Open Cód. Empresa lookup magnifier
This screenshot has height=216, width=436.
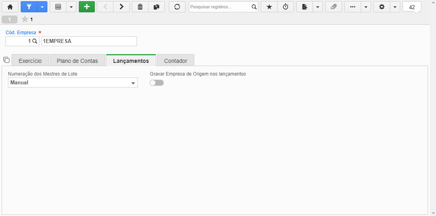click(x=35, y=41)
